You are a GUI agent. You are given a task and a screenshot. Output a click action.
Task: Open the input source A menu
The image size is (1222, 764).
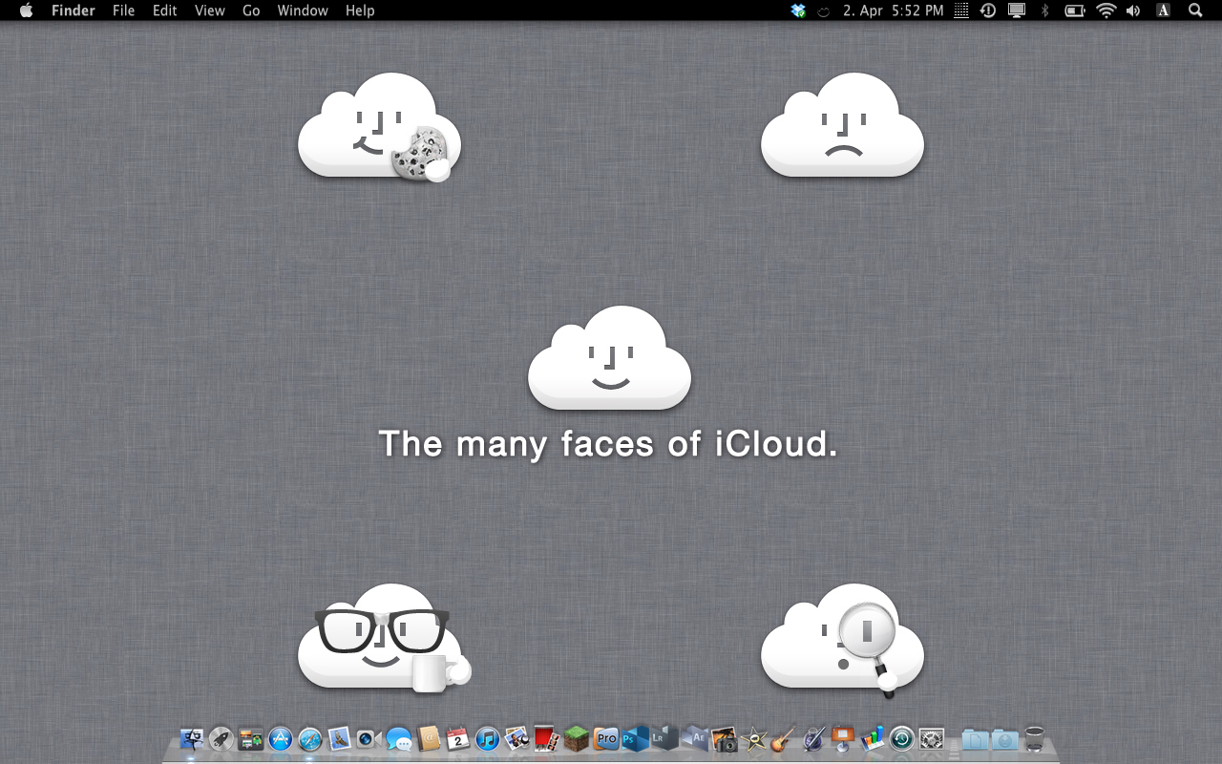1163,11
